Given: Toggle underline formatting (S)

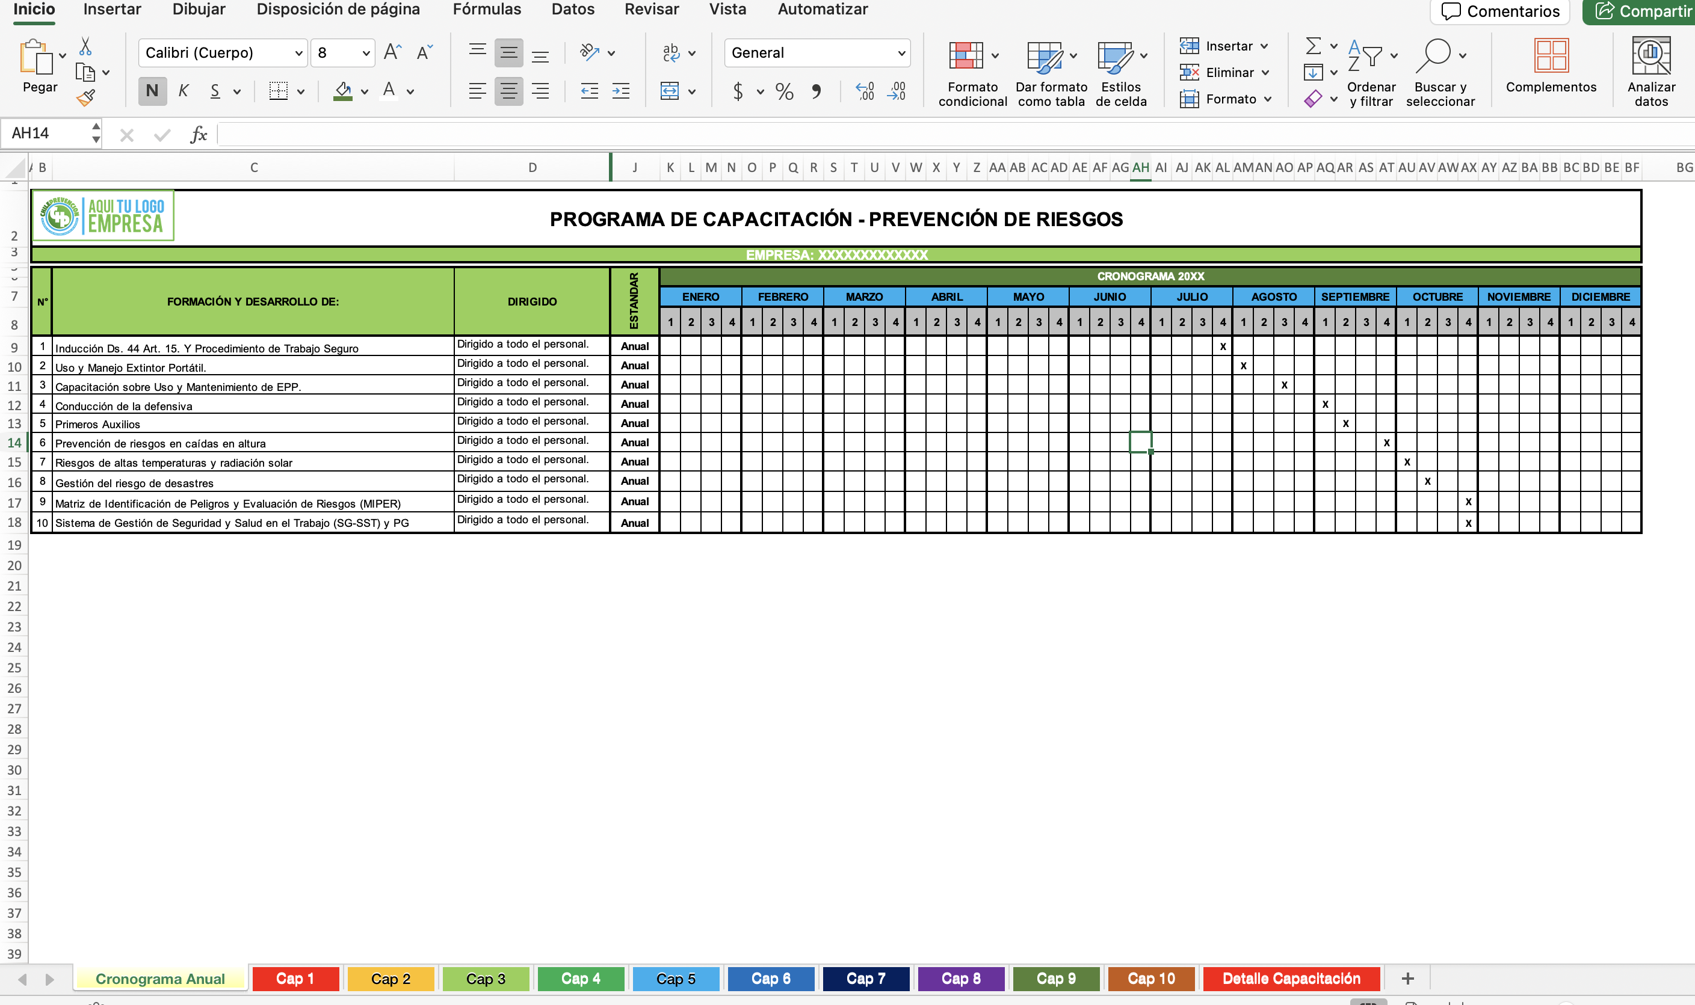Looking at the screenshot, I should [214, 91].
